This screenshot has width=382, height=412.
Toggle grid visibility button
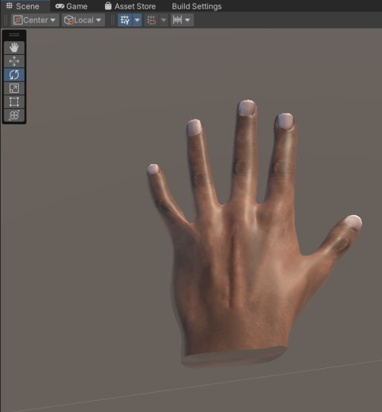(x=125, y=20)
